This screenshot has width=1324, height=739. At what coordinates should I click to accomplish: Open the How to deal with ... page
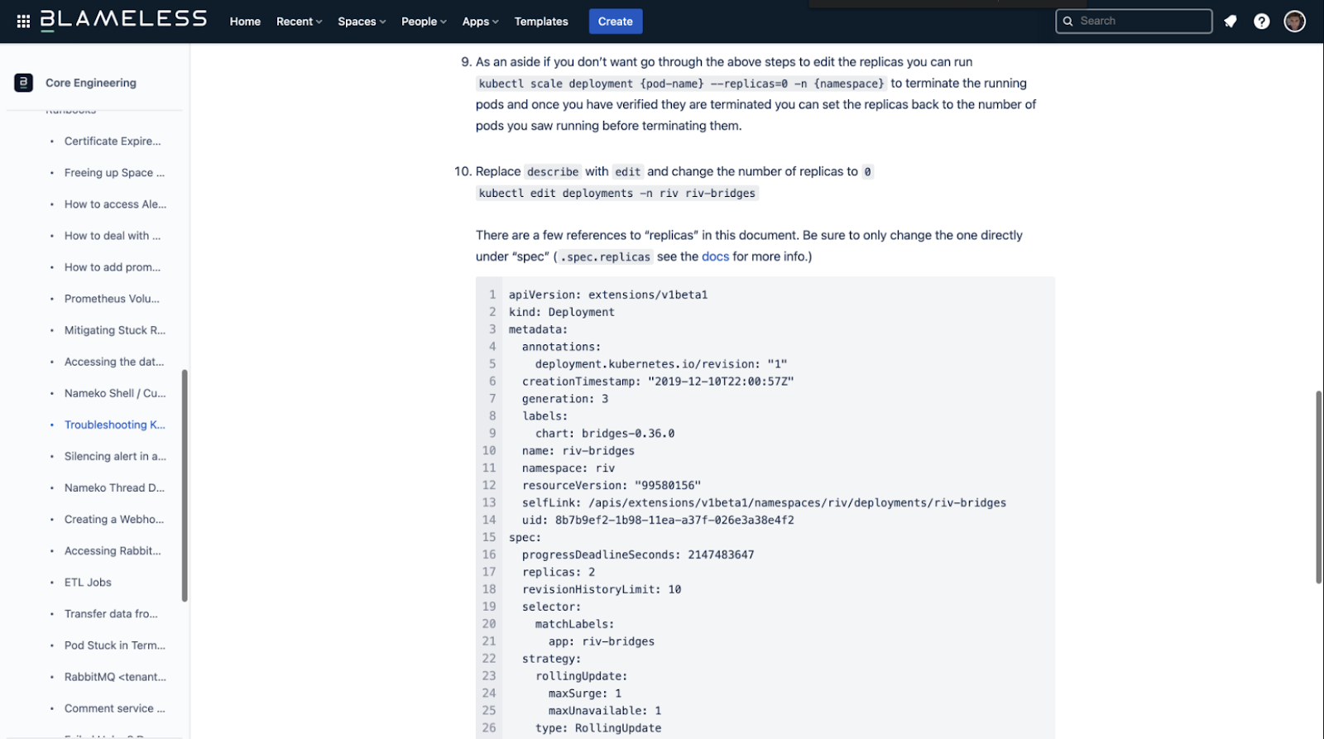(113, 236)
